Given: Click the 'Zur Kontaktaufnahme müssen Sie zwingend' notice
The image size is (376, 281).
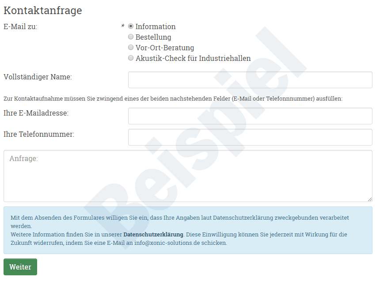Looking at the screenshot, I should 173,99.
